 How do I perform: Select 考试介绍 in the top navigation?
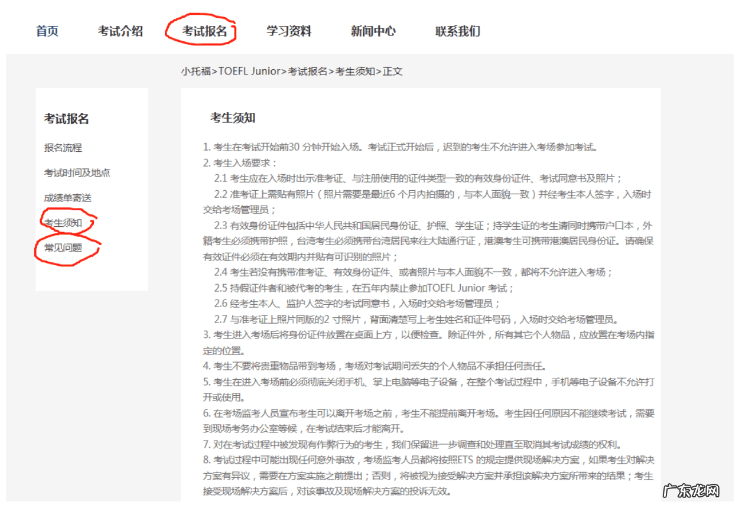[121, 31]
